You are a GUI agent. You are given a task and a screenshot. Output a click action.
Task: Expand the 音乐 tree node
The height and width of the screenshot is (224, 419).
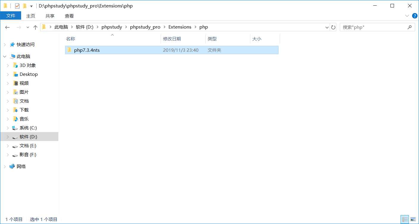(x=8, y=119)
